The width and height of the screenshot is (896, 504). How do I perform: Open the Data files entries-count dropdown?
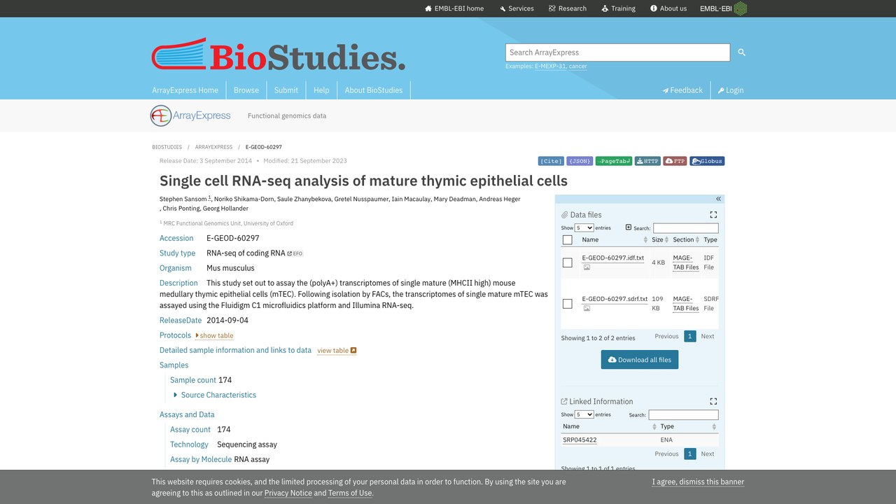584,228
